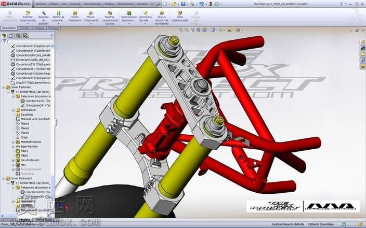Screen dimensions: 366x228
Task: Select Plane2 in feature tree
Action: 22,128
